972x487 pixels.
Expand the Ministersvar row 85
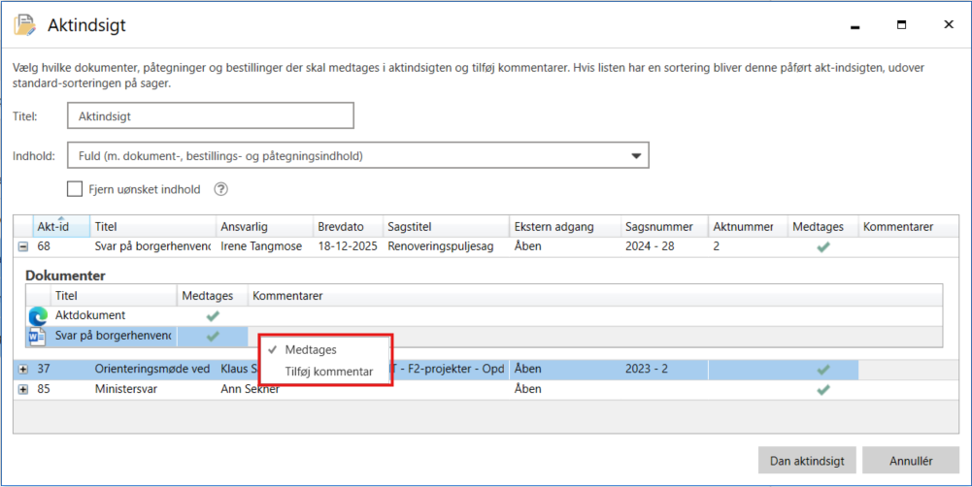(x=22, y=389)
